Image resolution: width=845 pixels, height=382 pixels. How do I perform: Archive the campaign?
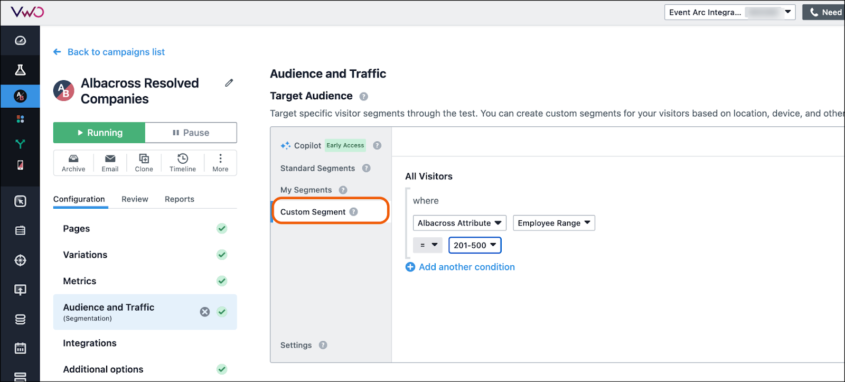(x=73, y=163)
